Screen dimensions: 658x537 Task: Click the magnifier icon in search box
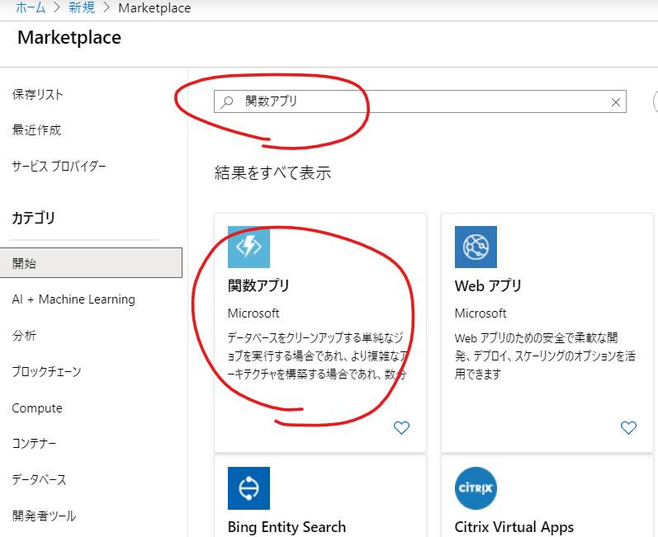point(227,101)
